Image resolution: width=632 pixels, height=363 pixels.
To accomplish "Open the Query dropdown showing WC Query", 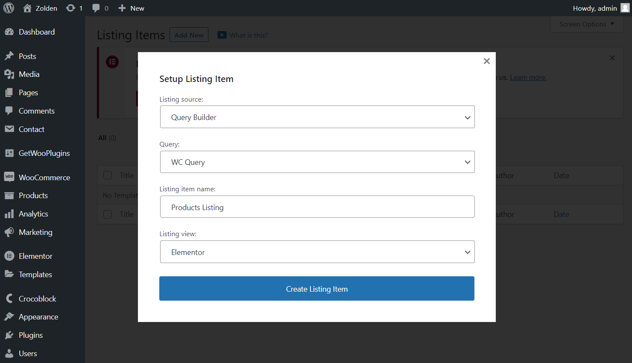I will (317, 162).
